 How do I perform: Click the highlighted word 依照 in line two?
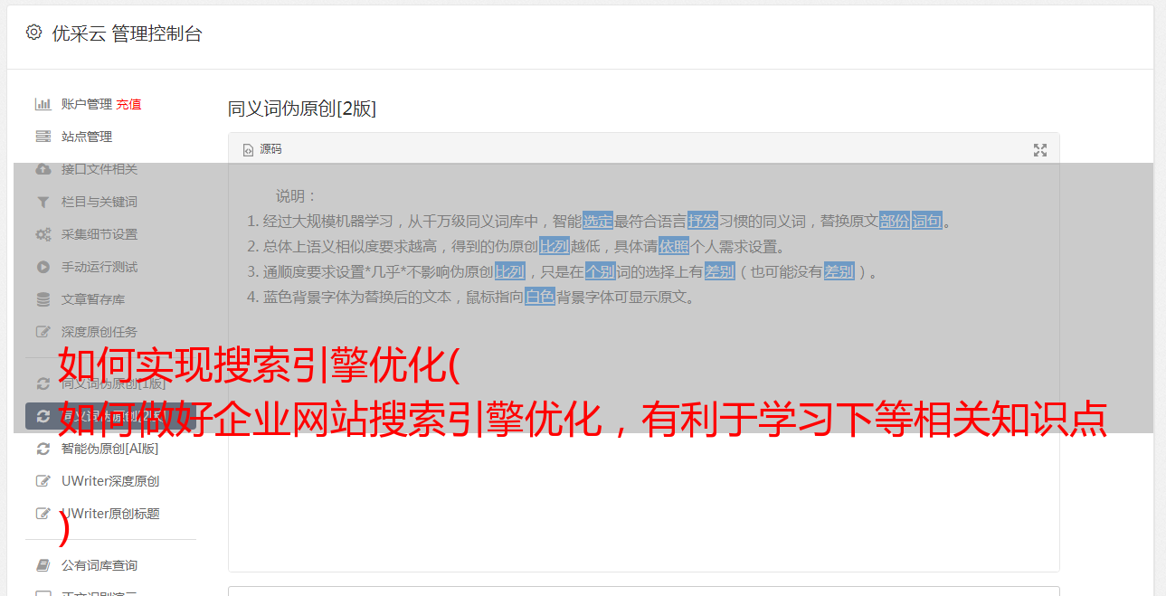coord(674,246)
